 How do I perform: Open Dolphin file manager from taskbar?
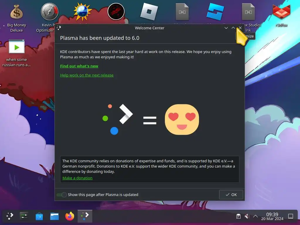[54, 217]
